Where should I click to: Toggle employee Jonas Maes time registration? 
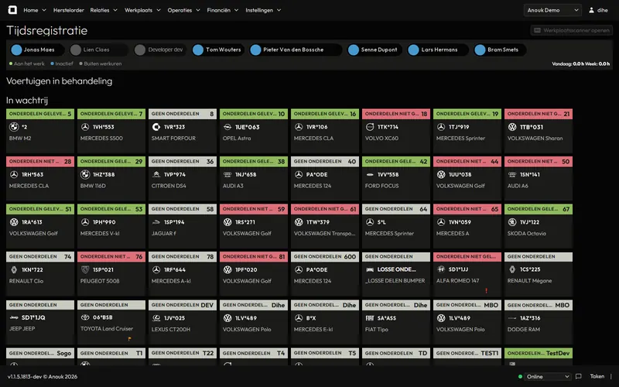tap(37, 50)
